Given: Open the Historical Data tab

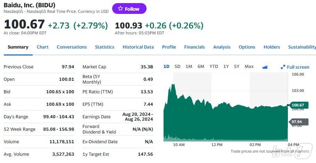Looking at the screenshot, I should (x=138, y=47).
